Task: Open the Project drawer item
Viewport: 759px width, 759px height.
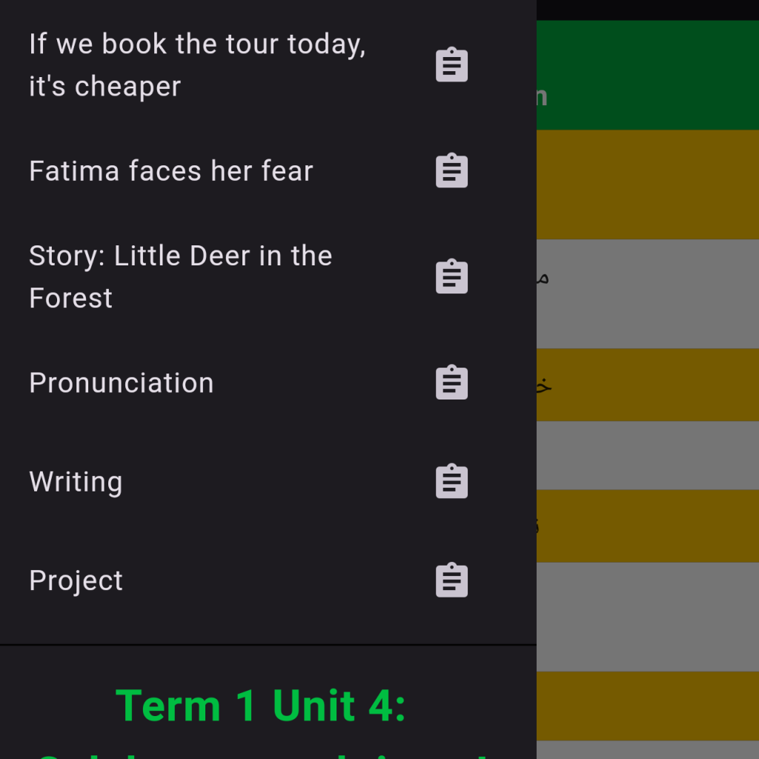Action: [x=76, y=580]
